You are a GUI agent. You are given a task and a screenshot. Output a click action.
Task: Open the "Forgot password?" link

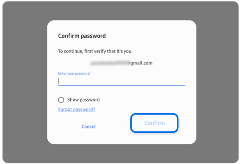click(x=77, y=109)
